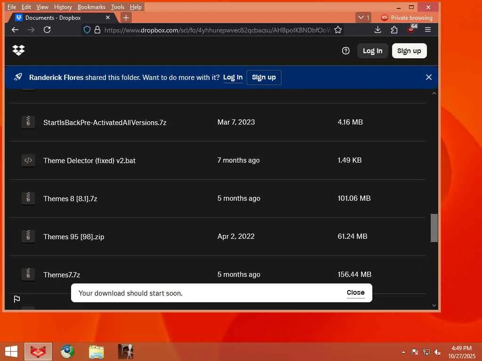Image resolution: width=482 pixels, height=361 pixels.
Task: Dismiss the shared folder banner
Action: [x=428, y=77]
